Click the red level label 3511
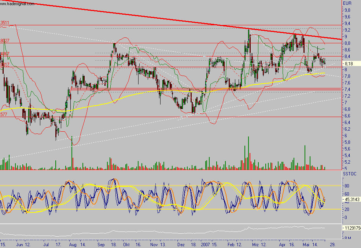The image size is (361, 248). (x=5, y=23)
